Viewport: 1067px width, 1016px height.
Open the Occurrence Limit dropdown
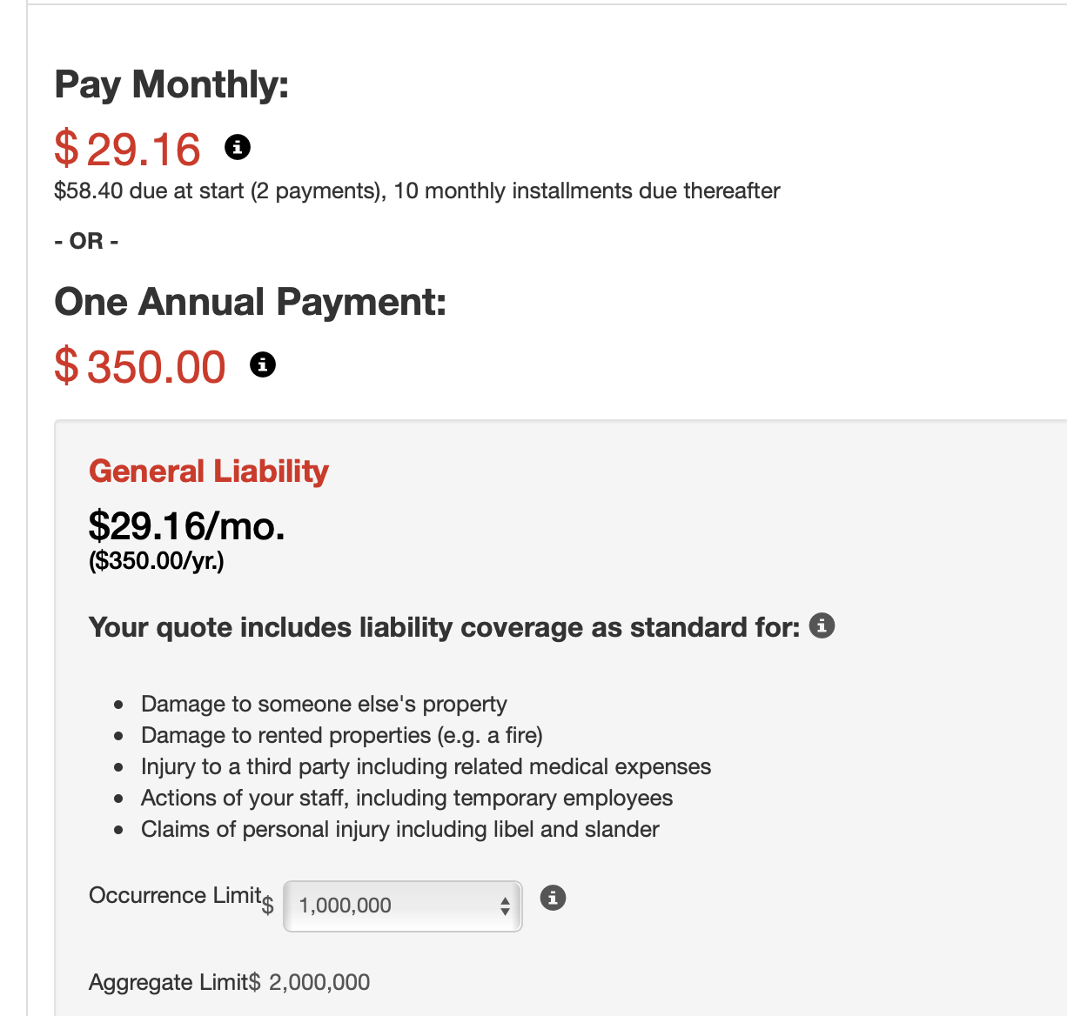point(403,906)
